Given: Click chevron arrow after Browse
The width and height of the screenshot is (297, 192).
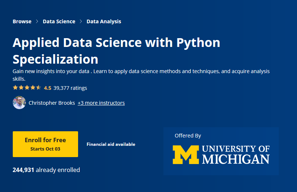Looking at the screenshot, I should (37, 21).
